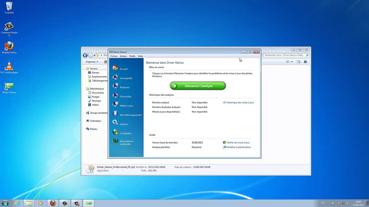Select Groupe résidentiel in Explorer's navigation pane
Viewport: 369px width, 207px height.
tap(97, 113)
